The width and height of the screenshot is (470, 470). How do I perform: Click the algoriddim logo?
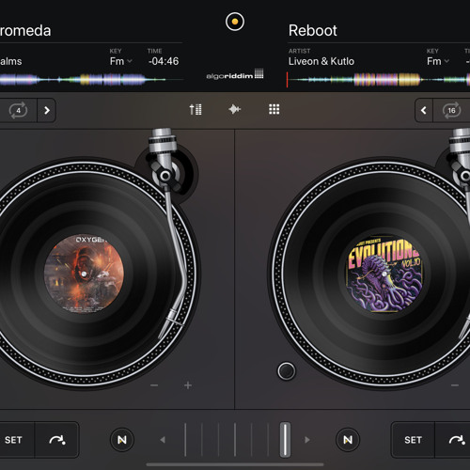click(x=235, y=74)
